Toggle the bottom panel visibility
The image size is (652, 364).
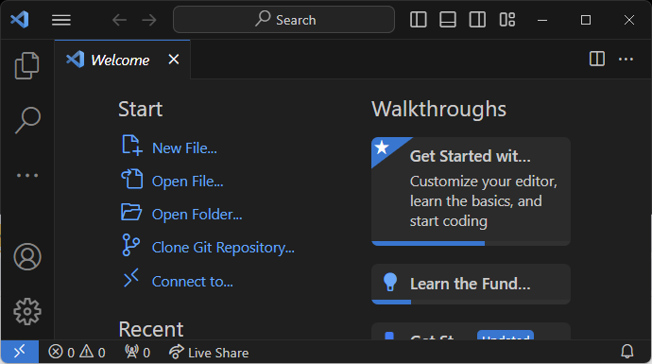pyautogui.click(x=448, y=20)
